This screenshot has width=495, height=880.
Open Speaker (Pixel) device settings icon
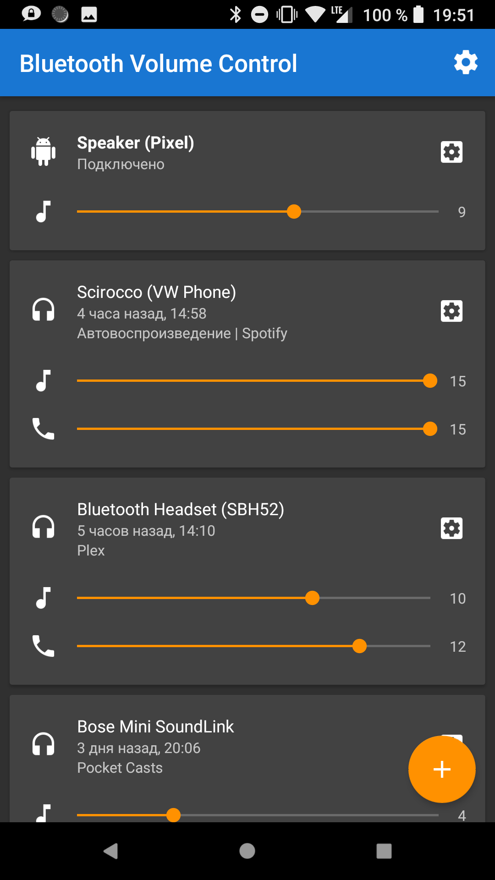click(451, 152)
